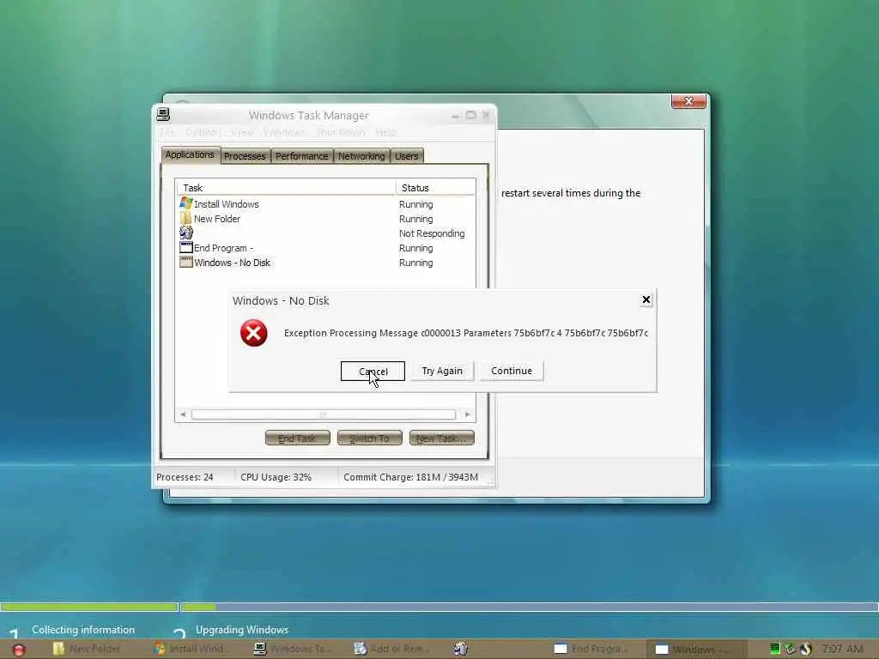
Task: Click the system tray icon beside the clock
Action: [806, 649]
